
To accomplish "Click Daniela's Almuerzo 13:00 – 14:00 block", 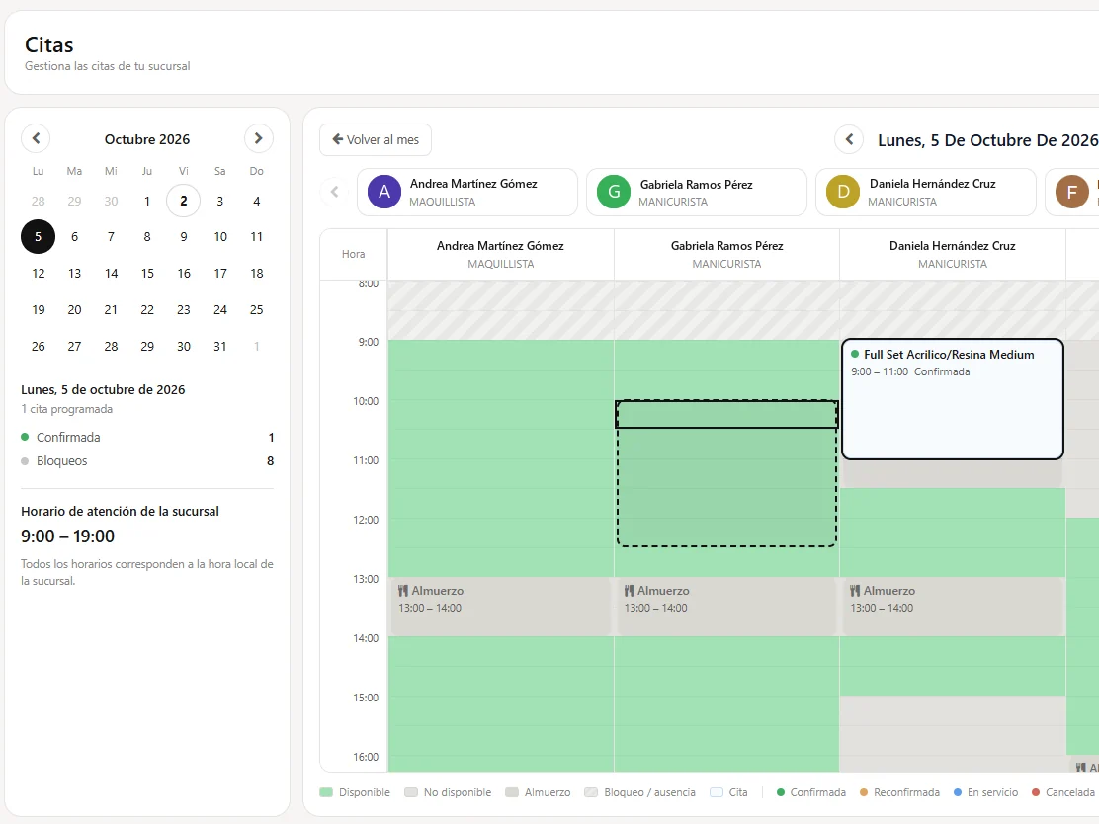I will click(952, 607).
